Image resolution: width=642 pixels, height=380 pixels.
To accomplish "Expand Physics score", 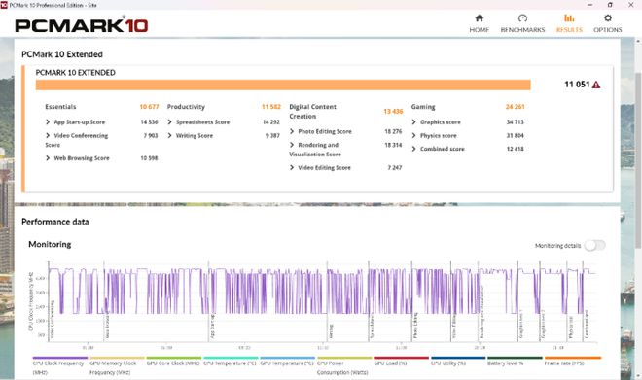I will 414,135.
